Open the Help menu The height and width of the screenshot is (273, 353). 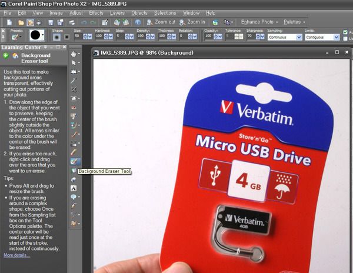[x=211, y=13]
